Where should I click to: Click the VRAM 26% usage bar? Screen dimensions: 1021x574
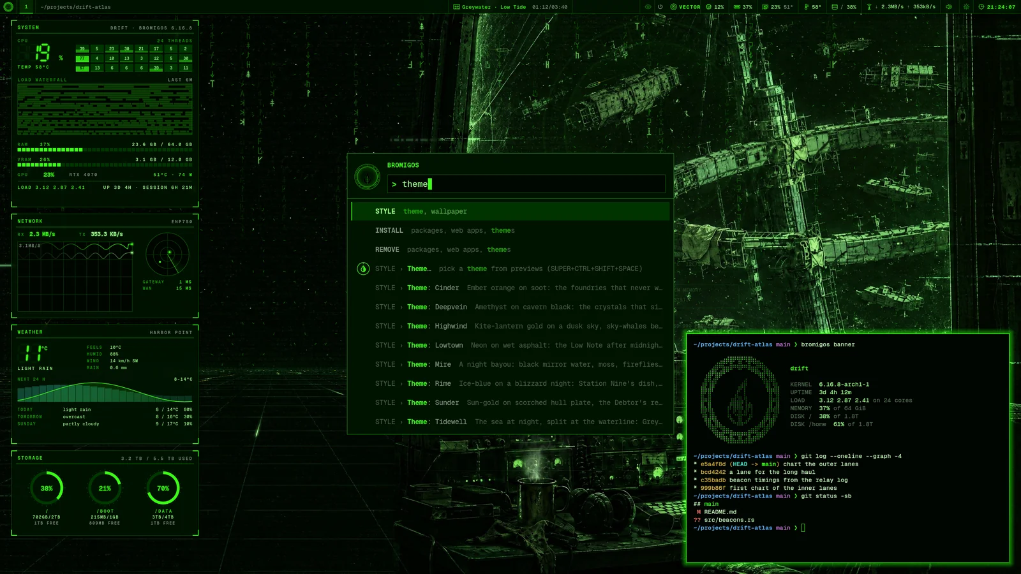click(x=105, y=165)
